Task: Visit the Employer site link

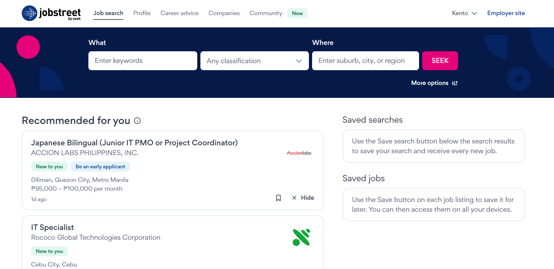Action: 506,13
